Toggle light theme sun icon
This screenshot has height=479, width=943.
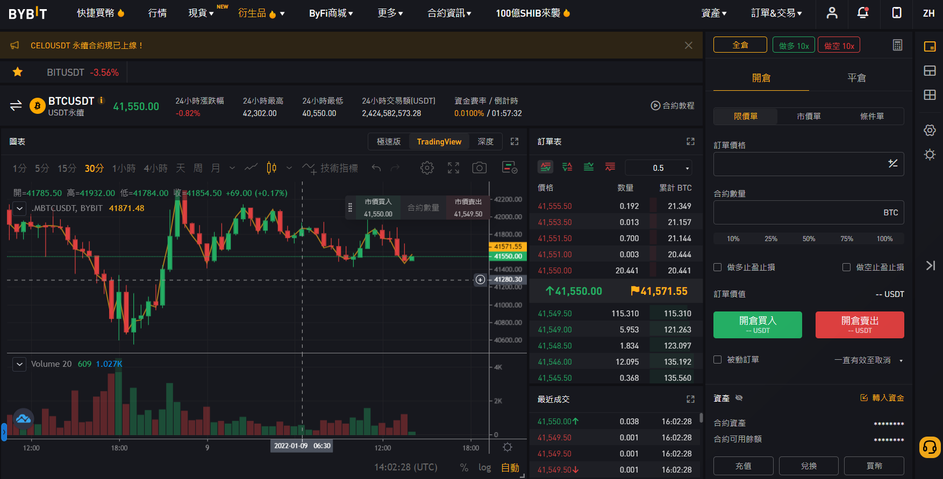(930, 155)
